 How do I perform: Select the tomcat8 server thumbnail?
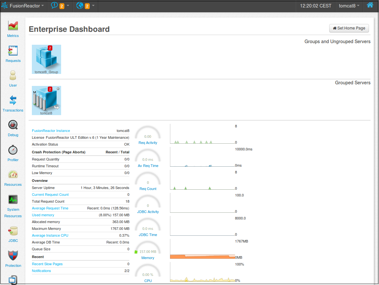[x=46, y=101]
